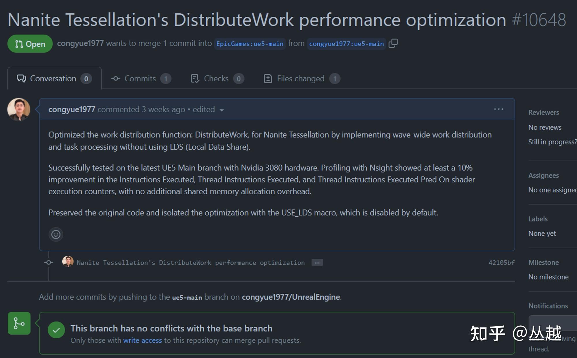Viewport: 577px width, 358px height.
Task: Open commit 42105bf hash link
Action: point(501,263)
